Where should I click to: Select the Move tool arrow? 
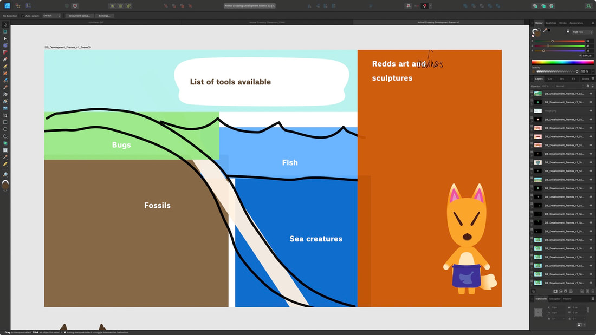tap(5, 25)
